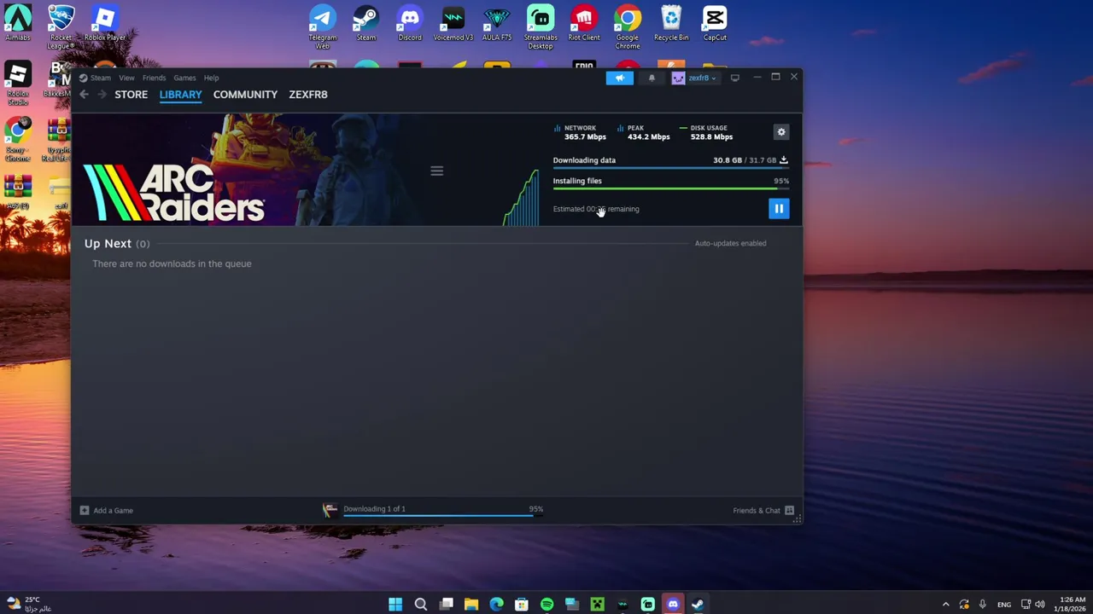Open Friends & Chat
The width and height of the screenshot is (1093, 614).
coord(763,510)
